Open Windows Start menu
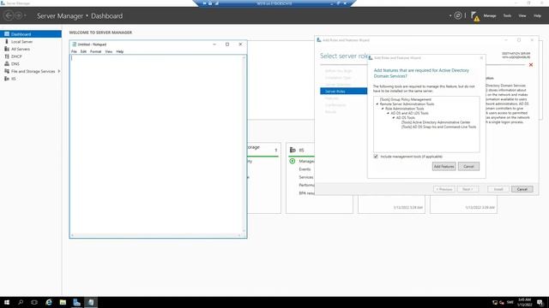549x308 pixels. [x=7, y=302]
